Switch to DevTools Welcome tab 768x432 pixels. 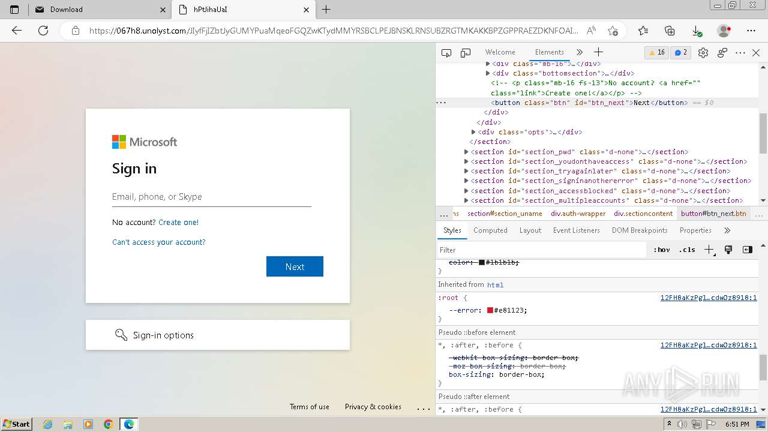500,52
